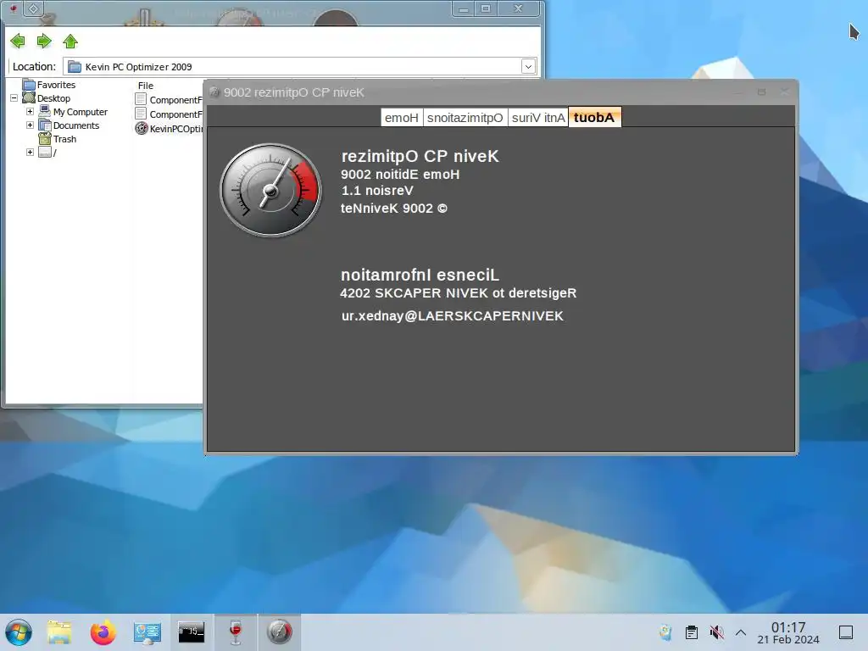Collapse the Desktop tree node
Screen dimensions: 868x651
click(x=14, y=98)
